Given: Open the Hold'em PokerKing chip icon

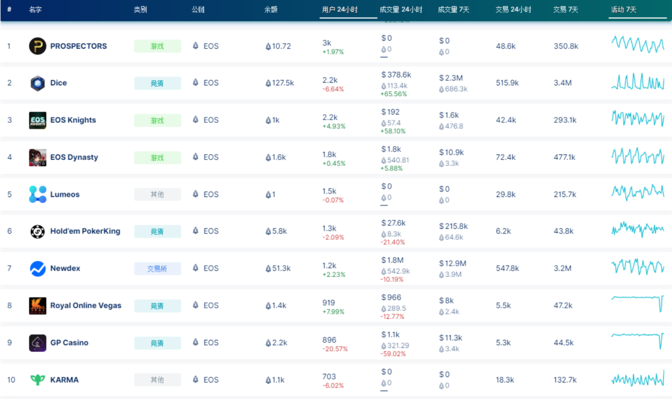Looking at the screenshot, I should (38, 232).
